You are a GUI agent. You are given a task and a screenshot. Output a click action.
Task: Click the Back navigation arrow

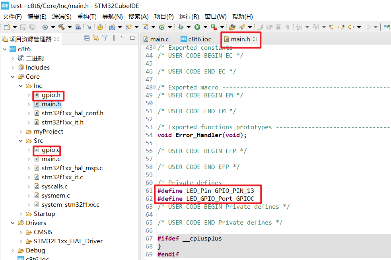coord(351,27)
